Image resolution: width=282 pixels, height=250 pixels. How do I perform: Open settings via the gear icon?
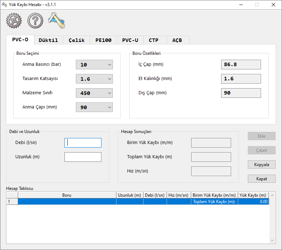click(x=14, y=21)
